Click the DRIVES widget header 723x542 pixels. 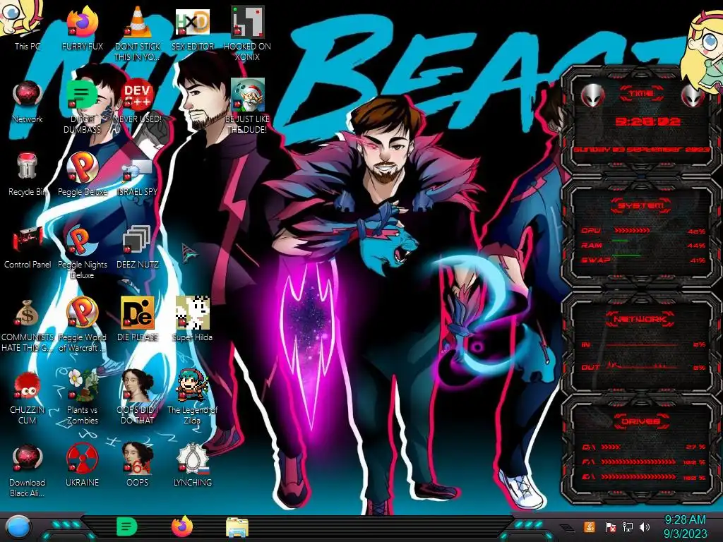[x=640, y=421]
